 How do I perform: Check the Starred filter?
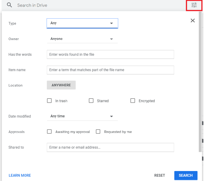[x=91, y=101]
